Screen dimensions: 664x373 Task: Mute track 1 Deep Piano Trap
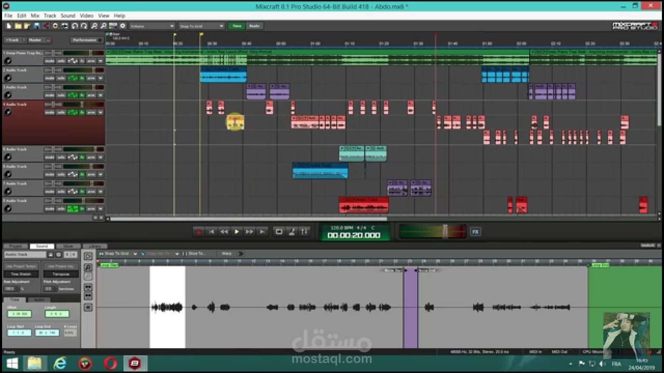[49, 61]
